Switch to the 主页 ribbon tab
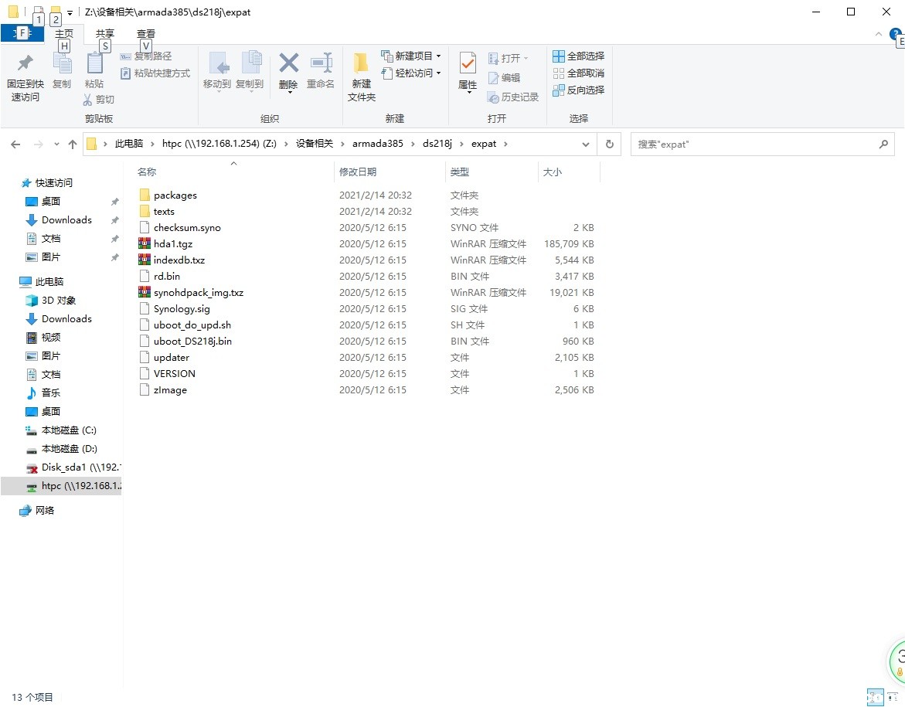The width and height of the screenshot is (905, 707). coord(64,34)
